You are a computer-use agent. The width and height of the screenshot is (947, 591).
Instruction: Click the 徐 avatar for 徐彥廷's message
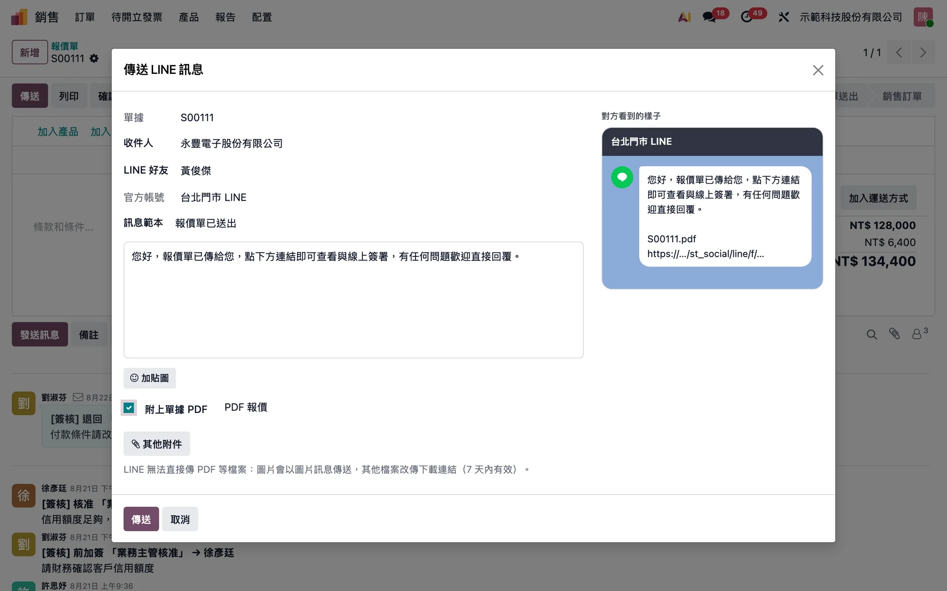click(24, 495)
